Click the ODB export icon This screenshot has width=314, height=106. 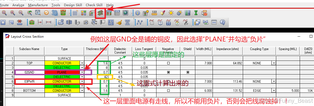(61, 22)
